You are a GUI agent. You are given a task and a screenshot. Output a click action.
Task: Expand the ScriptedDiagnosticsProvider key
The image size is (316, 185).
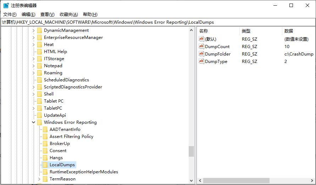(x=34, y=87)
